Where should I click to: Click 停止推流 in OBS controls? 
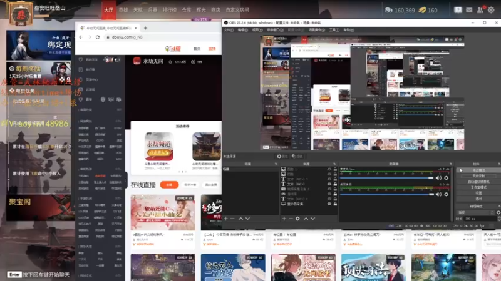tap(478, 170)
